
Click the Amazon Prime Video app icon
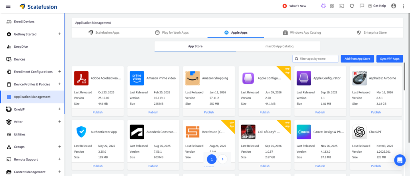(137, 78)
